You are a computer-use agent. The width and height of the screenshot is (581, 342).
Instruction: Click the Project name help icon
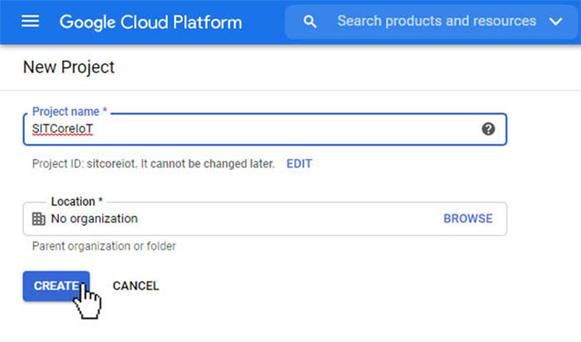tap(488, 129)
